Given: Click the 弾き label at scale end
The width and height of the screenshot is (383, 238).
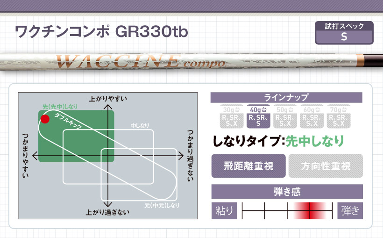Looking at the screenshot, I should pyautogui.click(x=350, y=211).
